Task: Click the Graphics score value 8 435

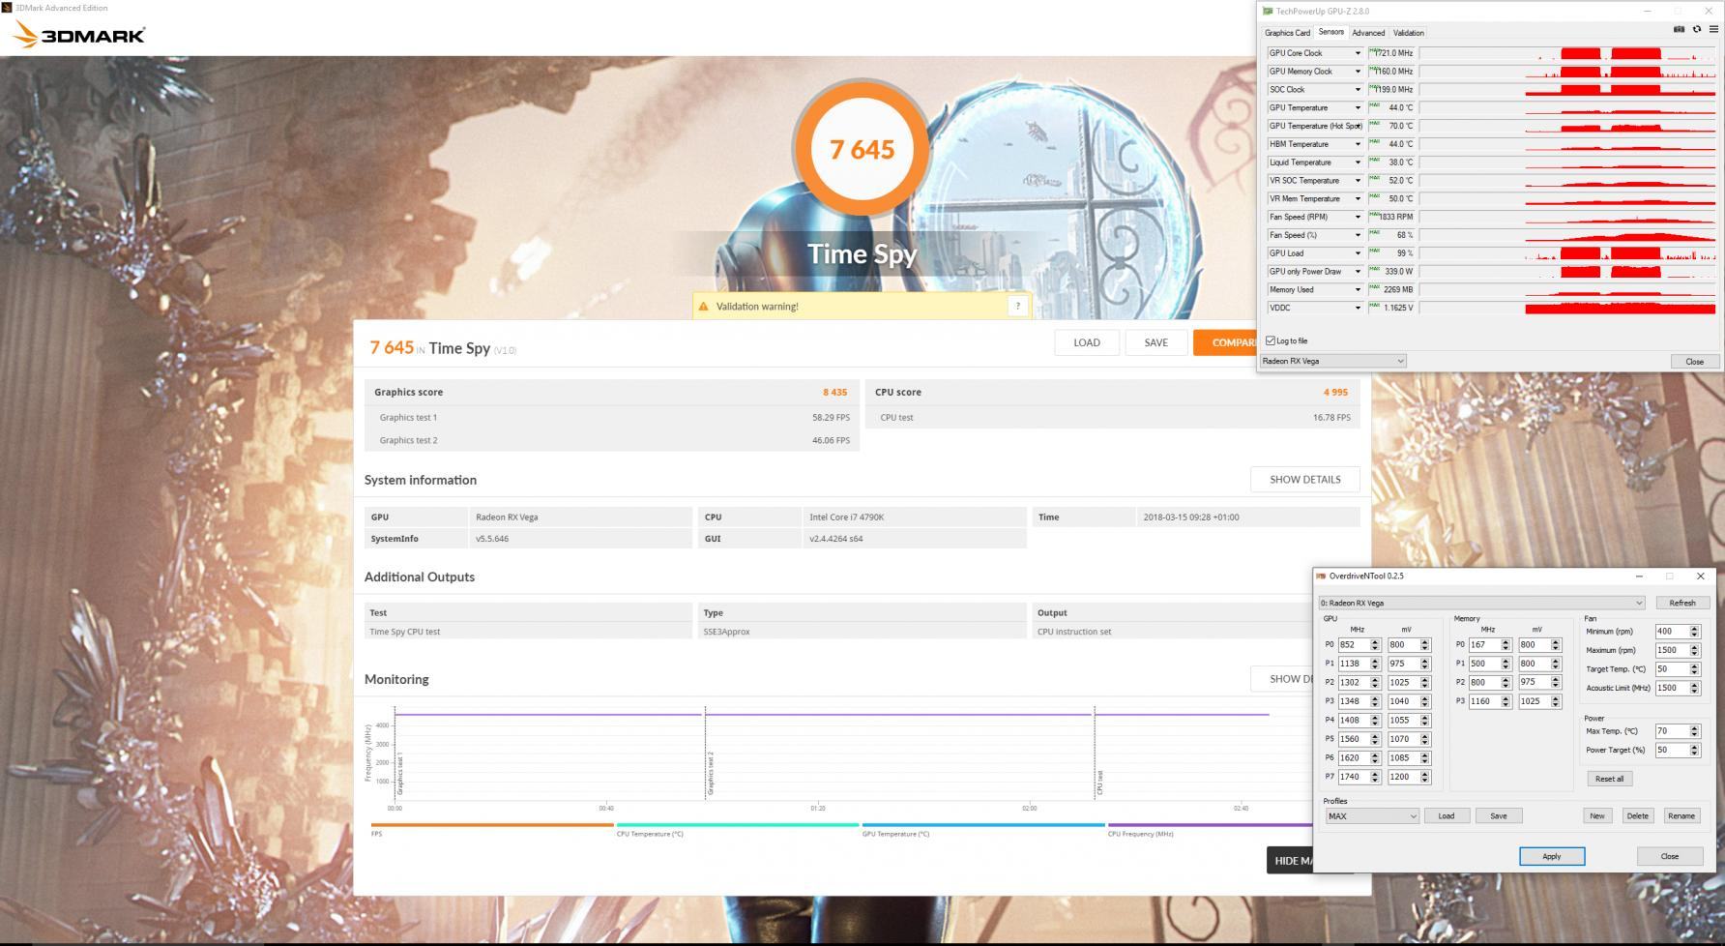Action: pos(835,393)
